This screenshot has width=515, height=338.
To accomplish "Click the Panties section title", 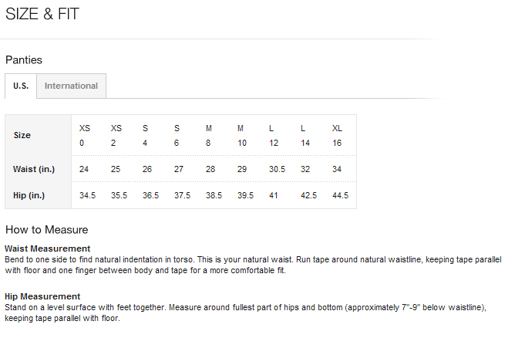I will (x=24, y=59).
